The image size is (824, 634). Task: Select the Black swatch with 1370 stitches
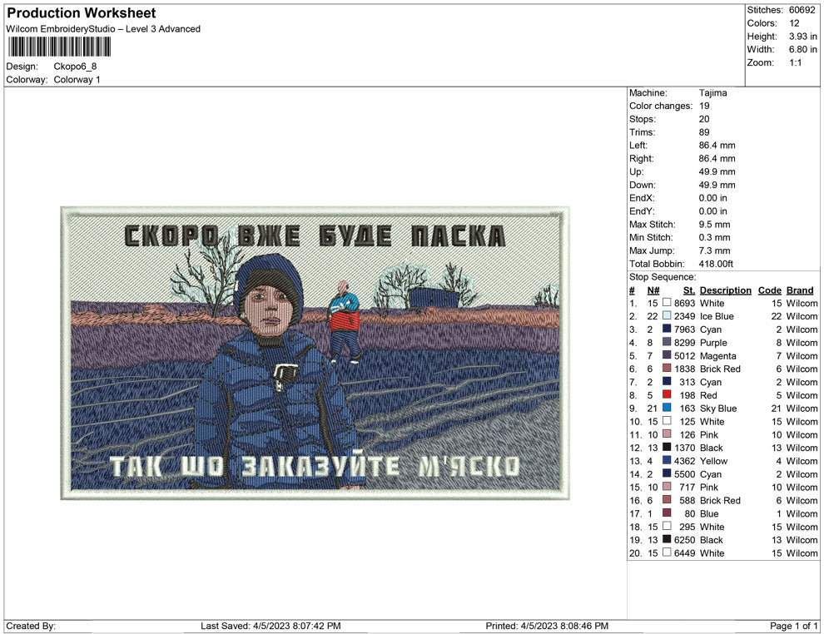[x=667, y=448]
